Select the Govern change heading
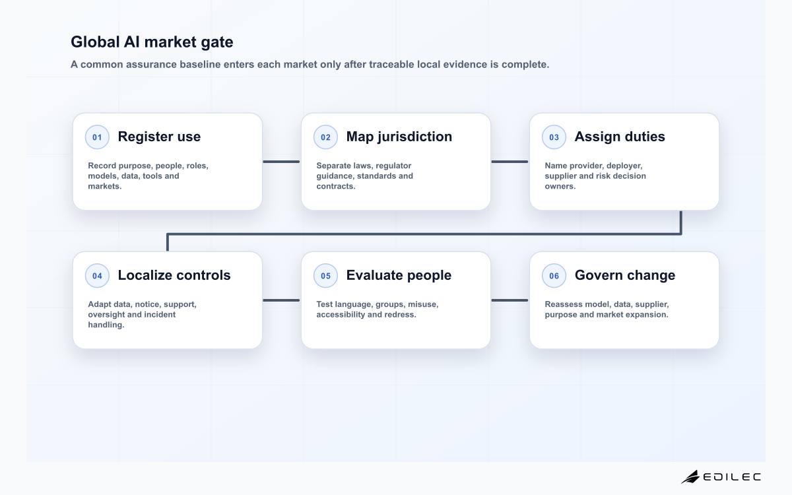The height and width of the screenshot is (495, 792). (625, 275)
